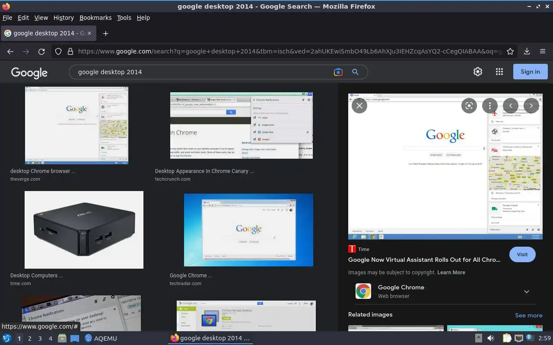
Task: Open the Google Now Virtual Assistant article title
Action: (x=424, y=260)
